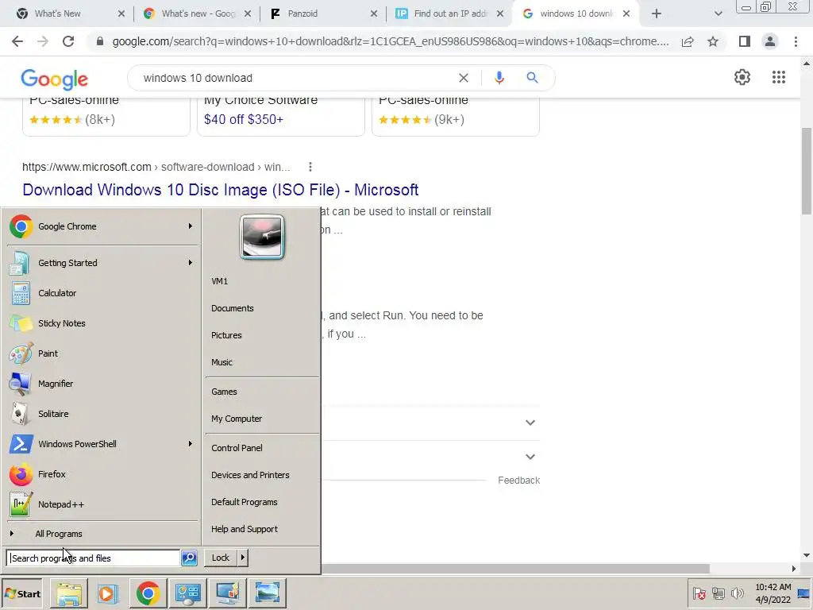
Task: Open Chrome three-dot menu
Action: (x=796, y=41)
